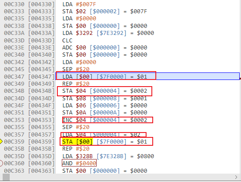Select the SEP #$20 line at 00C345
The image size is (241, 182).
tap(76, 69)
